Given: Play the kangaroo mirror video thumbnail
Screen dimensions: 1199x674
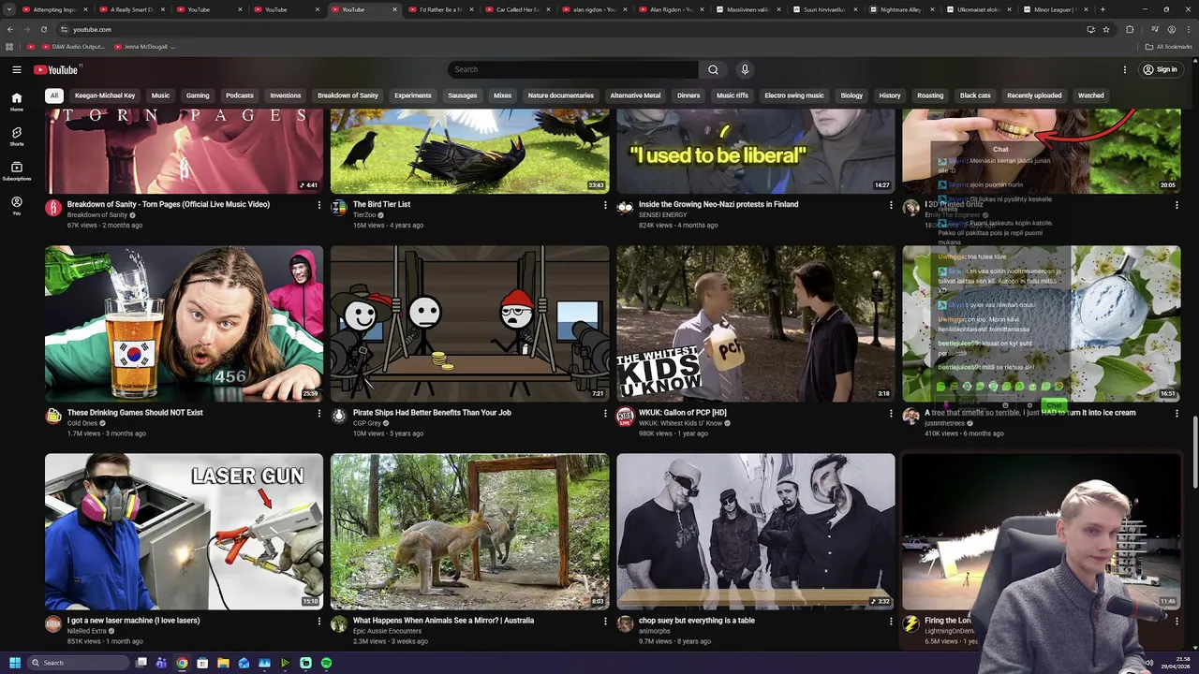Looking at the screenshot, I should click(x=469, y=532).
